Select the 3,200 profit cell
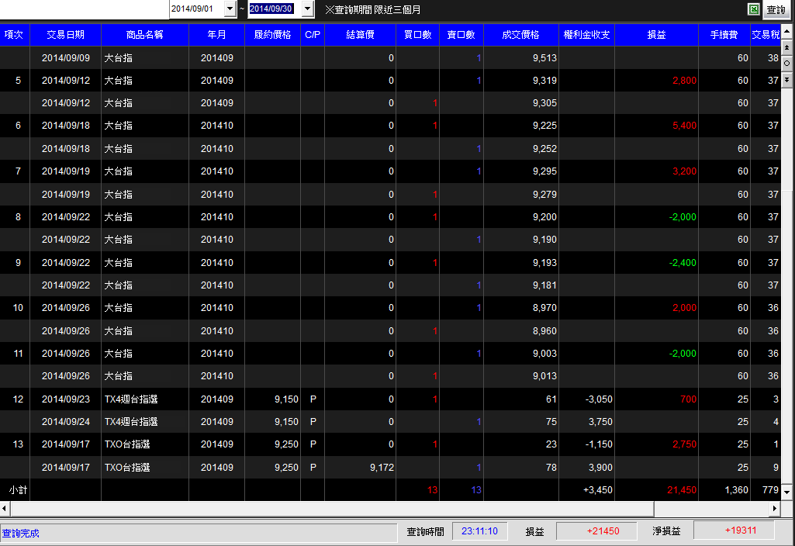This screenshot has height=546, width=795. pos(657,171)
